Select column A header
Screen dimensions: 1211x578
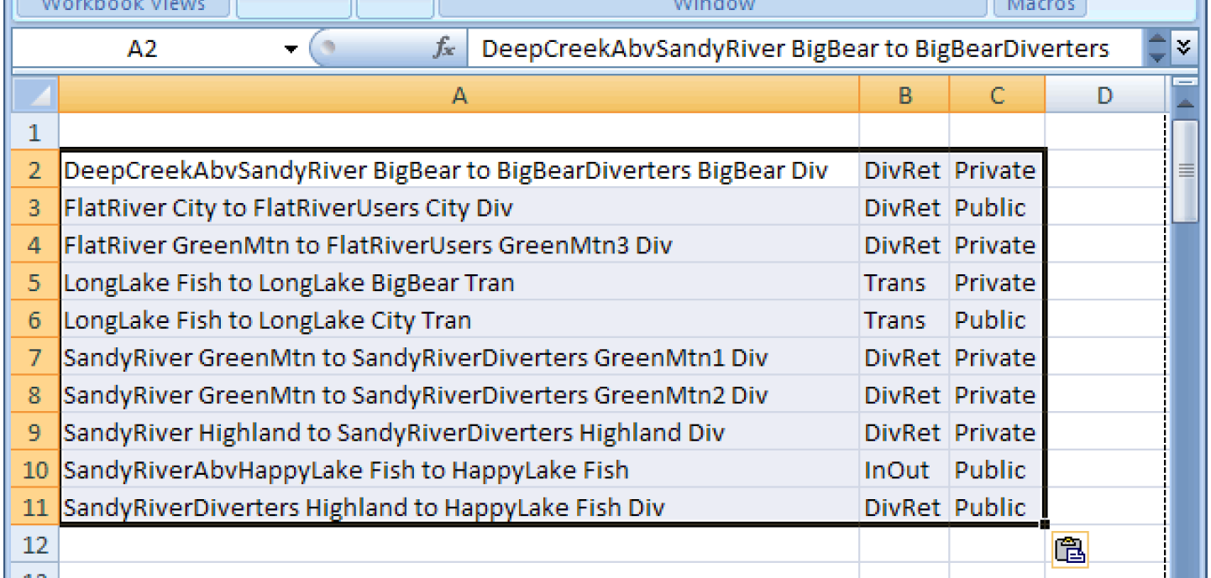coord(459,96)
